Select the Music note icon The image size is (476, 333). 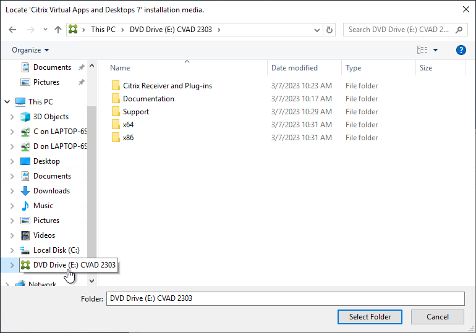pos(25,206)
